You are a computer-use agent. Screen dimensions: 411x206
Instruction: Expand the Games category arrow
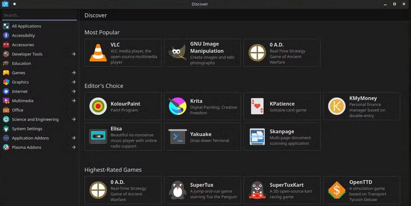(74, 72)
